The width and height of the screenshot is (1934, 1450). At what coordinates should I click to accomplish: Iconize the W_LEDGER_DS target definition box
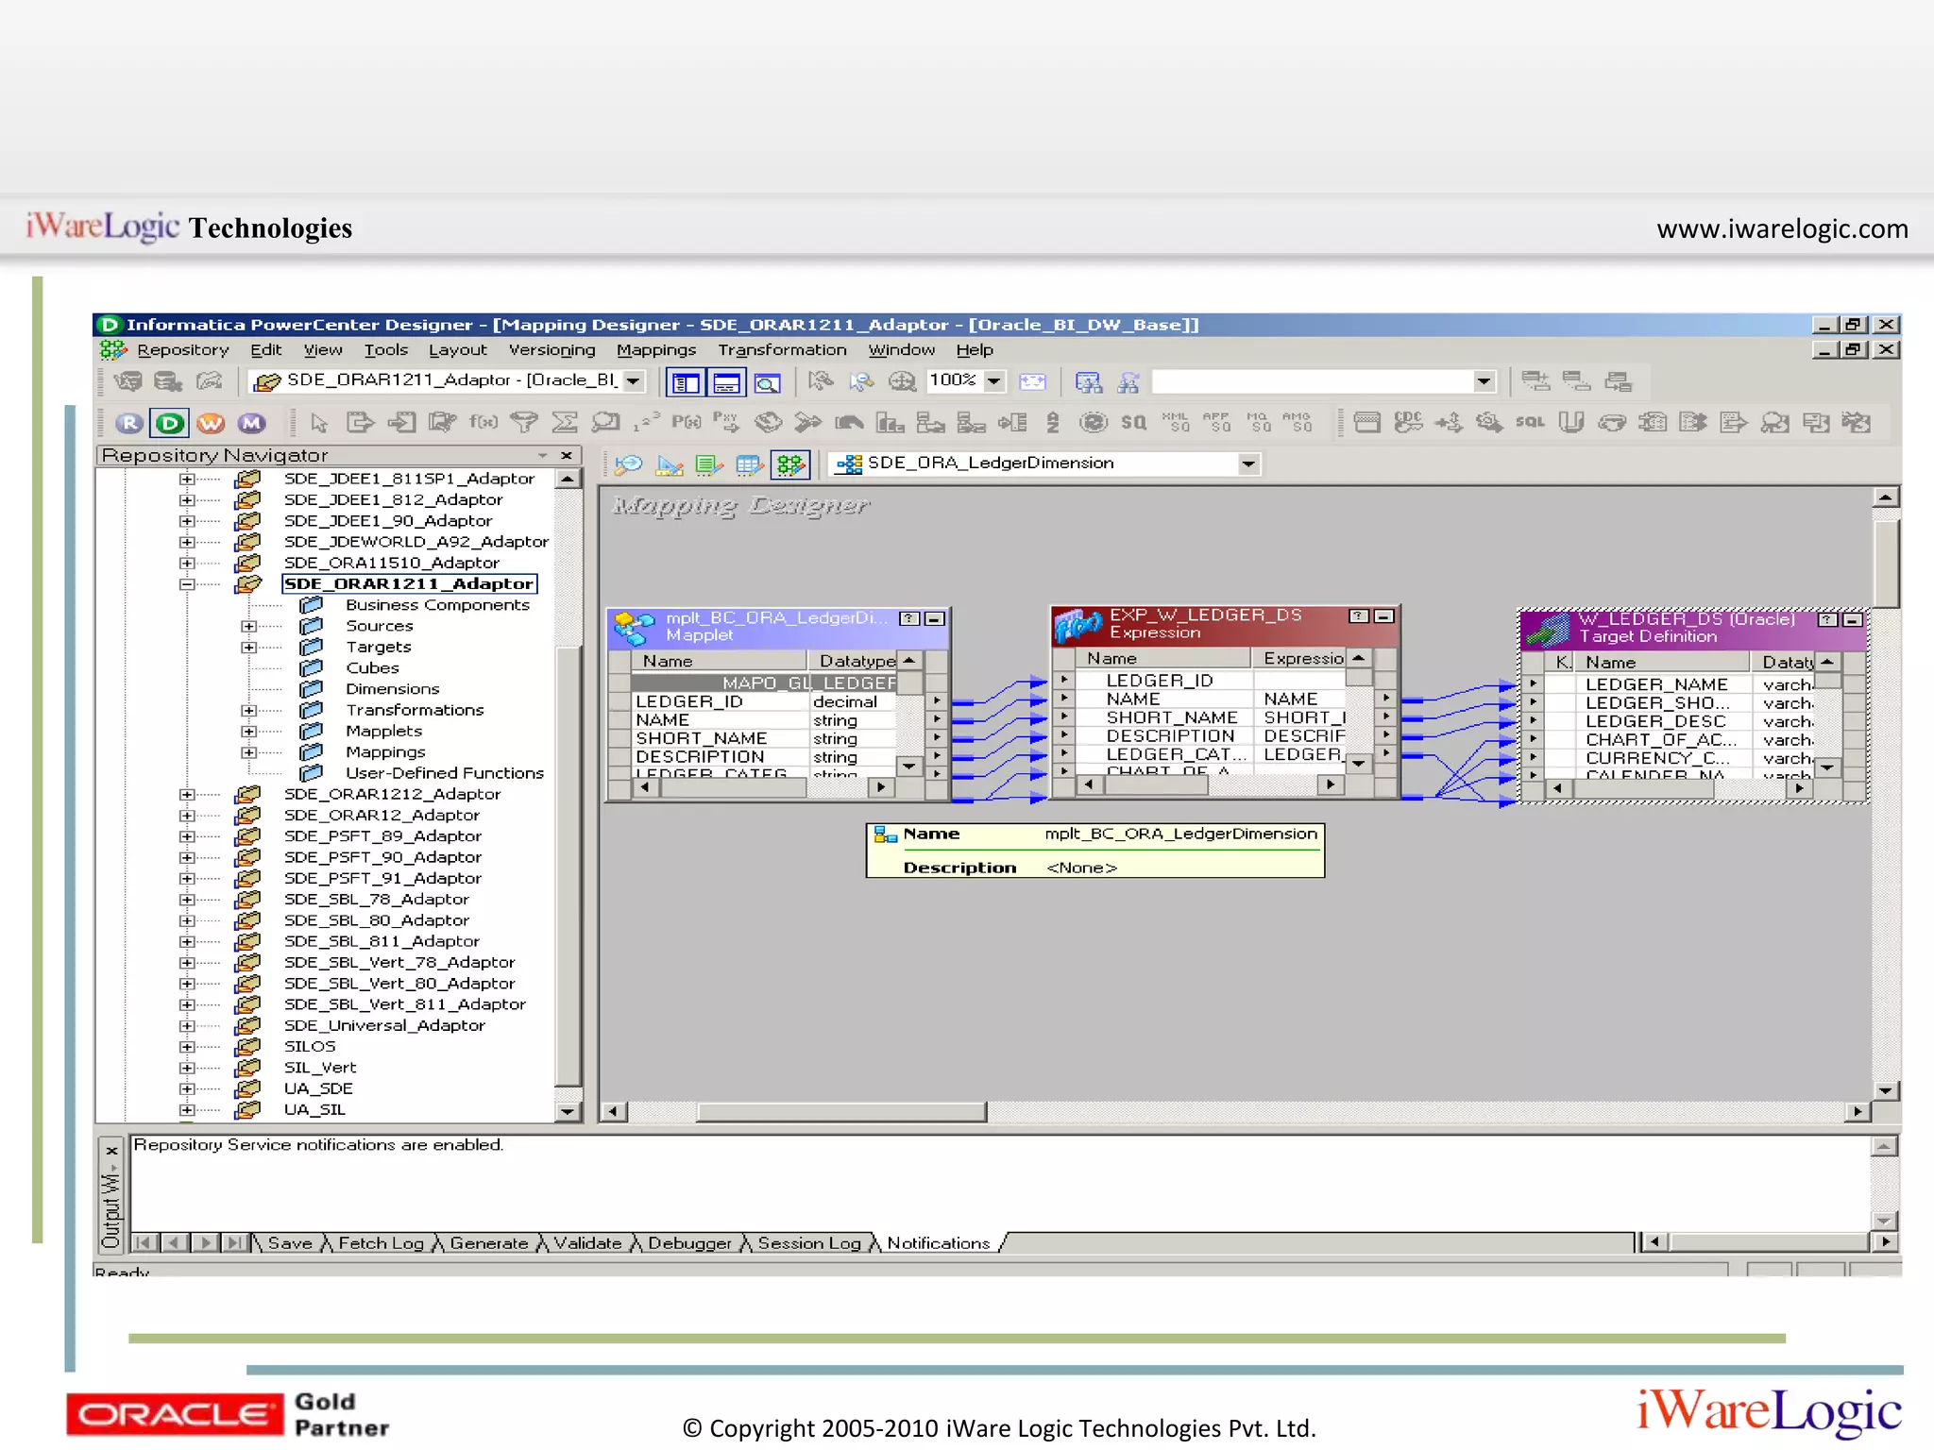(1853, 620)
